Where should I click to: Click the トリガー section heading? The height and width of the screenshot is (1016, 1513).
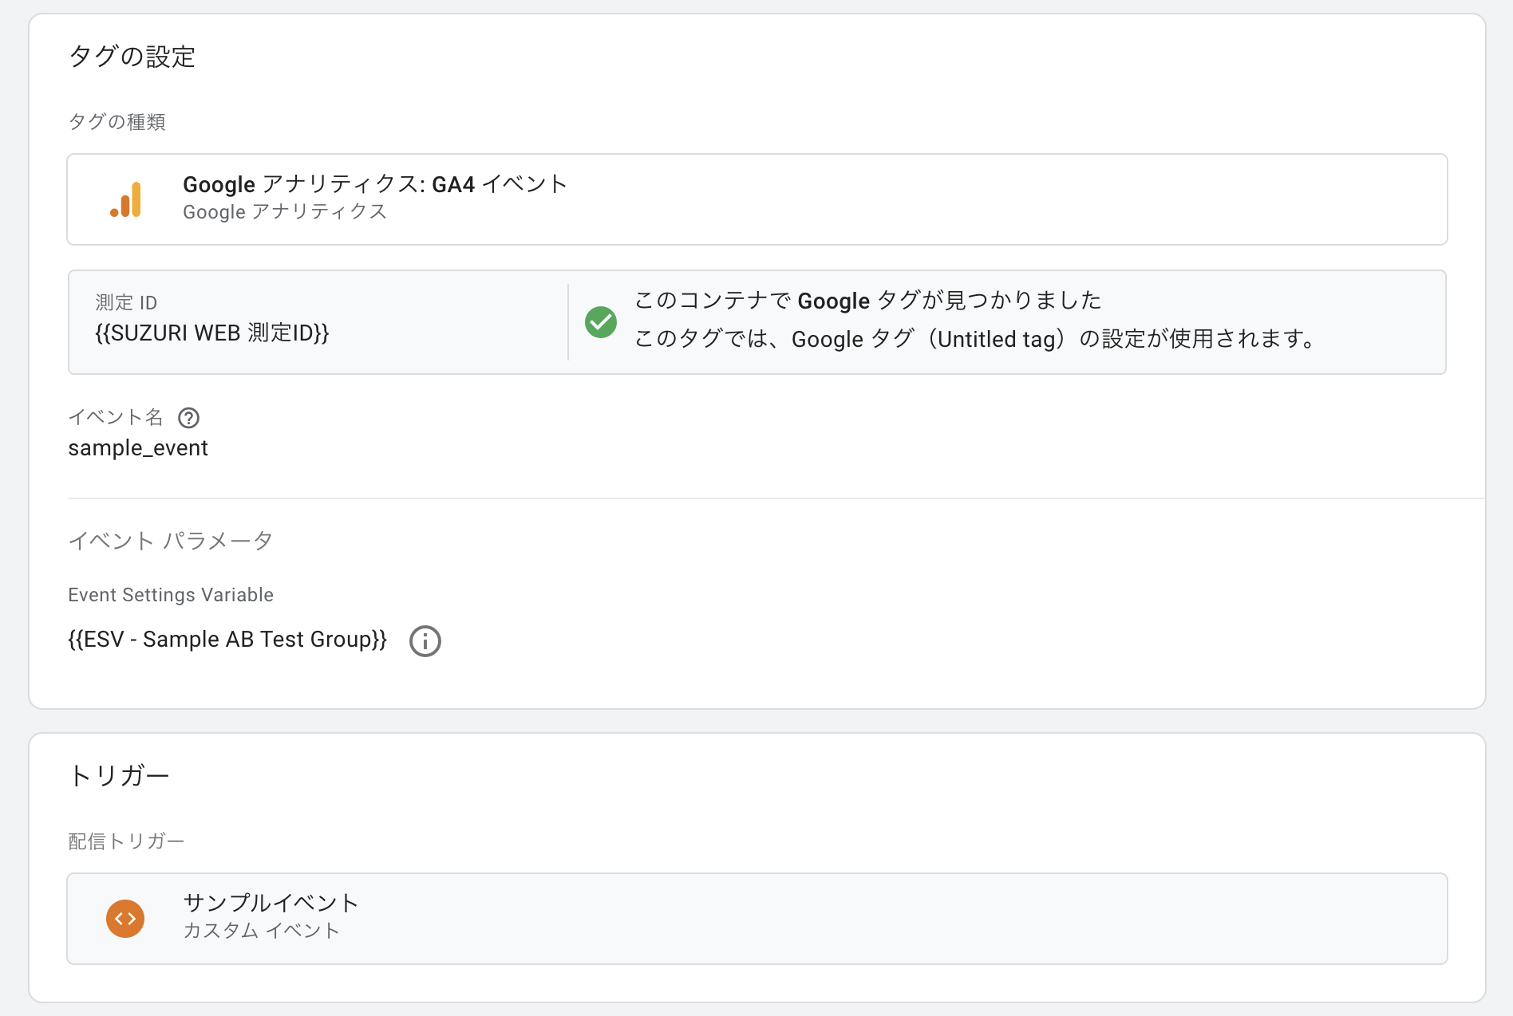click(x=119, y=775)
